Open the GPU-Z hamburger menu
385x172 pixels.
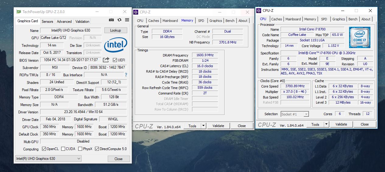click(127, 20)
